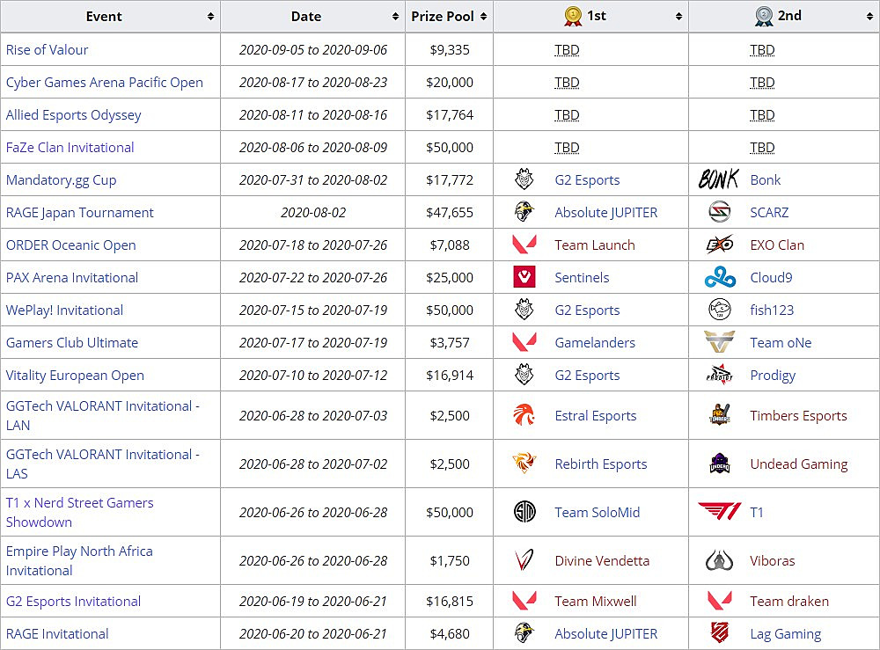Sort the 2nd place column using its arrows
Image resolution: width=880 pixels, height=650 pixels.
[x=870, y=16]
